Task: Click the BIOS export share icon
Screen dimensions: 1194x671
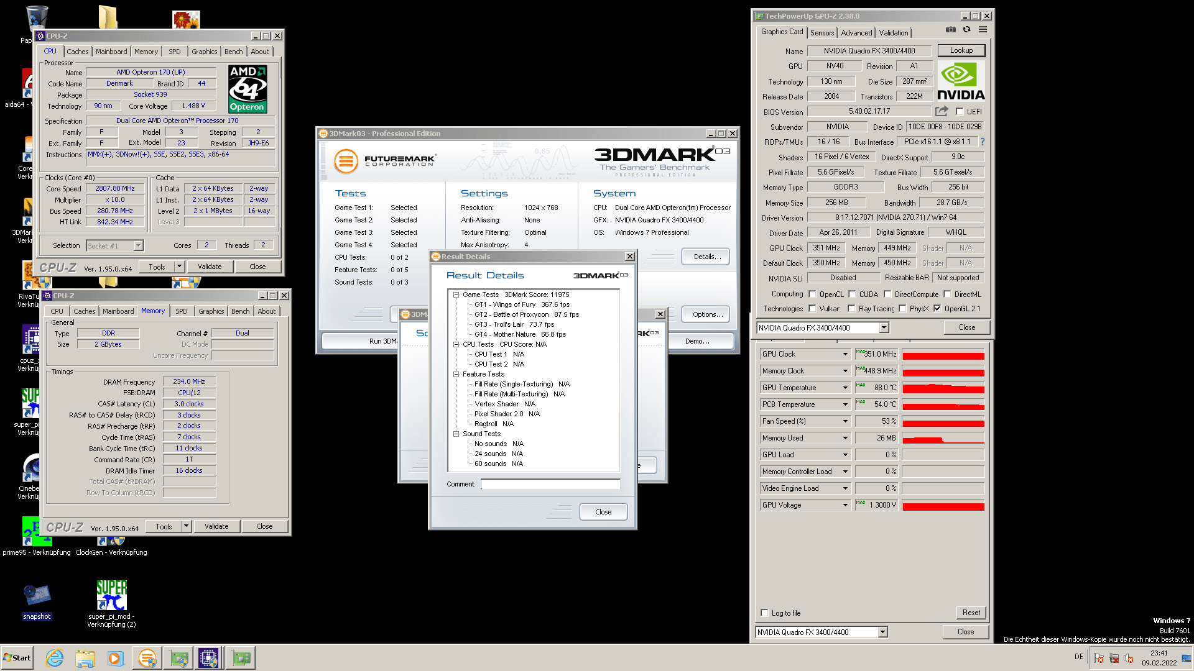Action: coord(942,111)
